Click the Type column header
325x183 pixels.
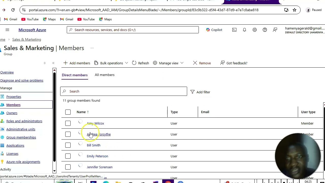click(174, 112)
